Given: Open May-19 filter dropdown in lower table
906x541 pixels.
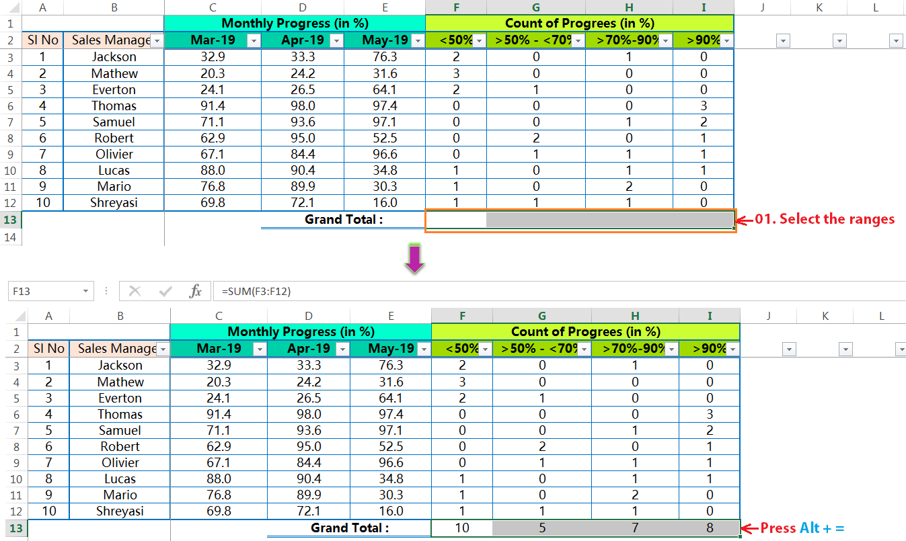Looking at the screenshot, I should tap(424, 349).
